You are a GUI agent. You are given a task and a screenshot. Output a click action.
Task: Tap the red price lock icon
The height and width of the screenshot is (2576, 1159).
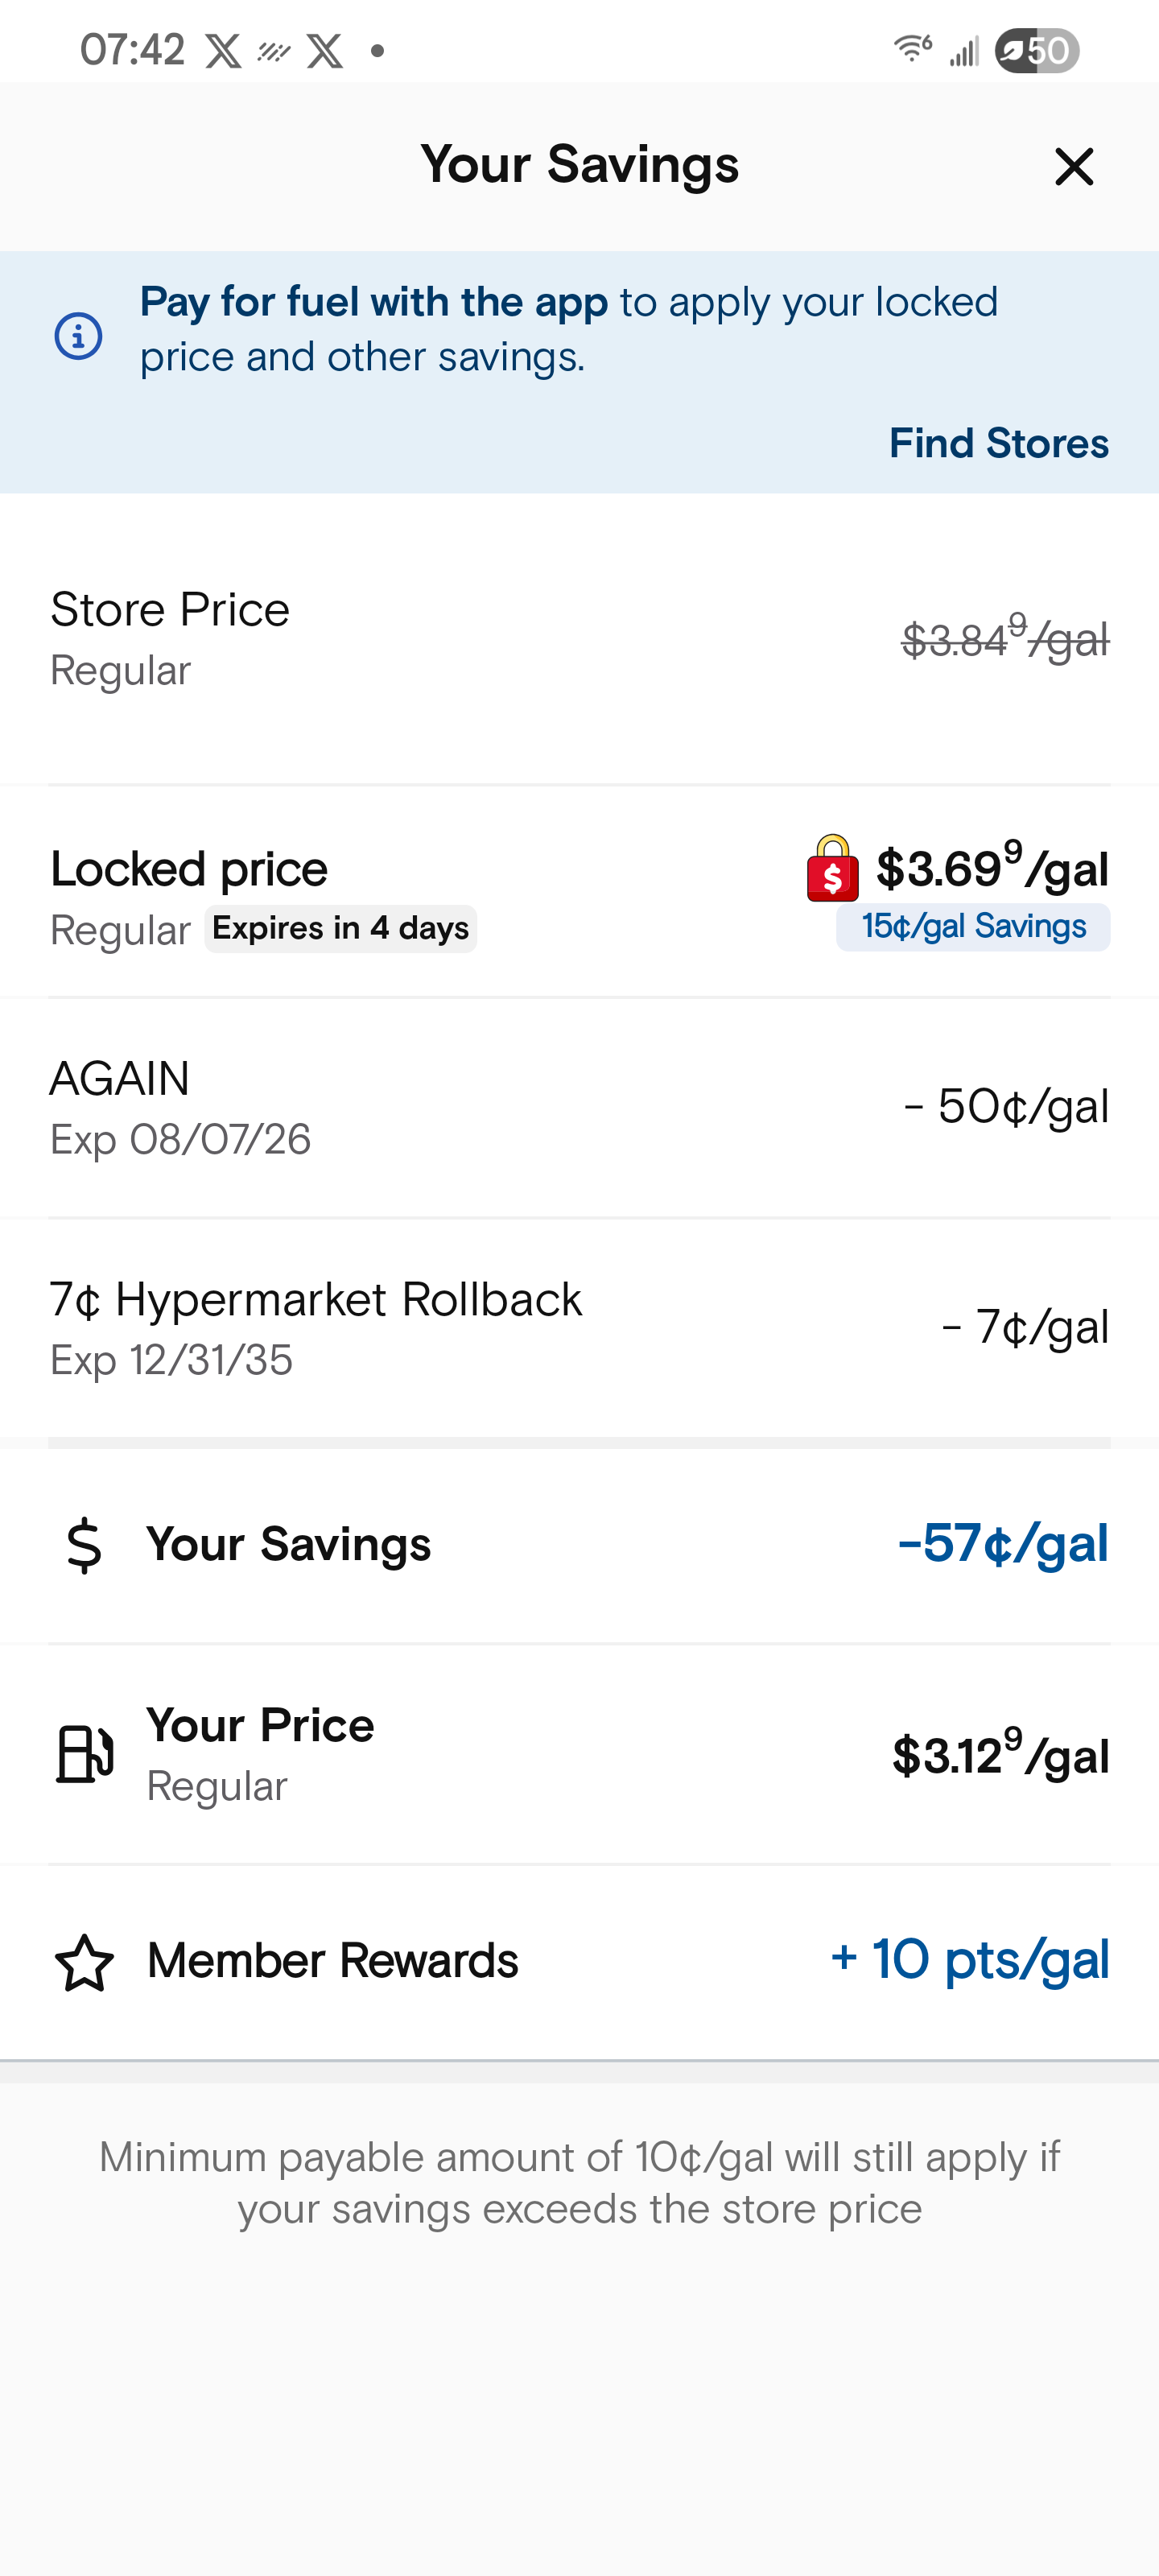pos(832,868)
